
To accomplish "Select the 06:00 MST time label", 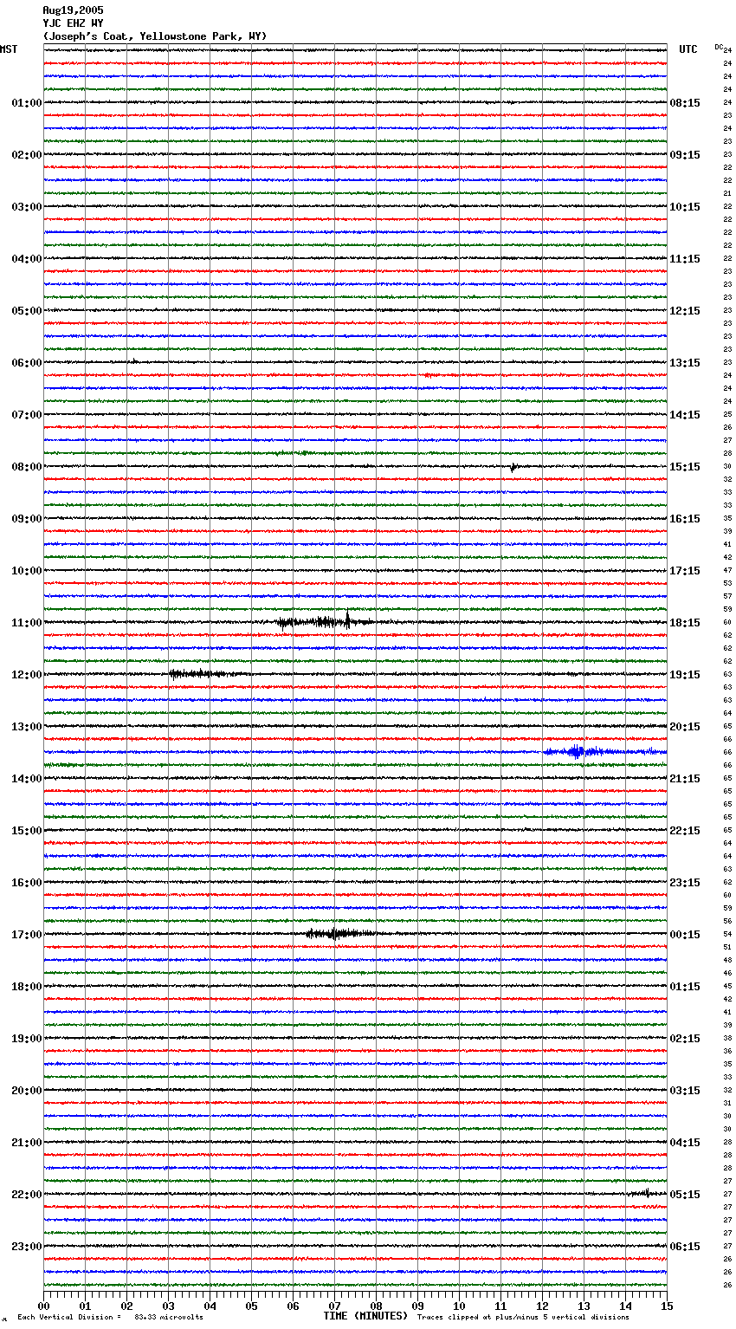I will point(26,363).
